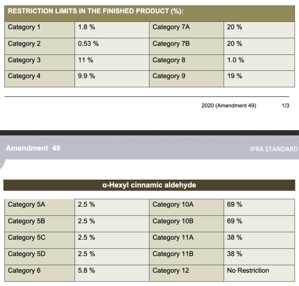
Task: Select the 1.8 % value cell
Action: [112, 30]
